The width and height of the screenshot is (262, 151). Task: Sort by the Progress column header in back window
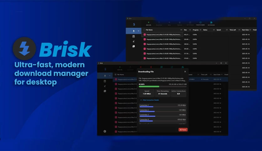point(196,30)
